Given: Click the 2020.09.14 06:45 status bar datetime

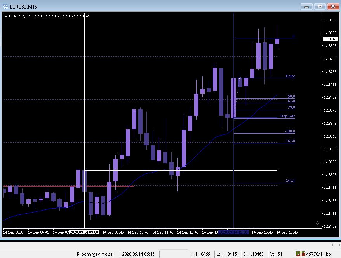Looking at the screenshot, I should 138,254.
